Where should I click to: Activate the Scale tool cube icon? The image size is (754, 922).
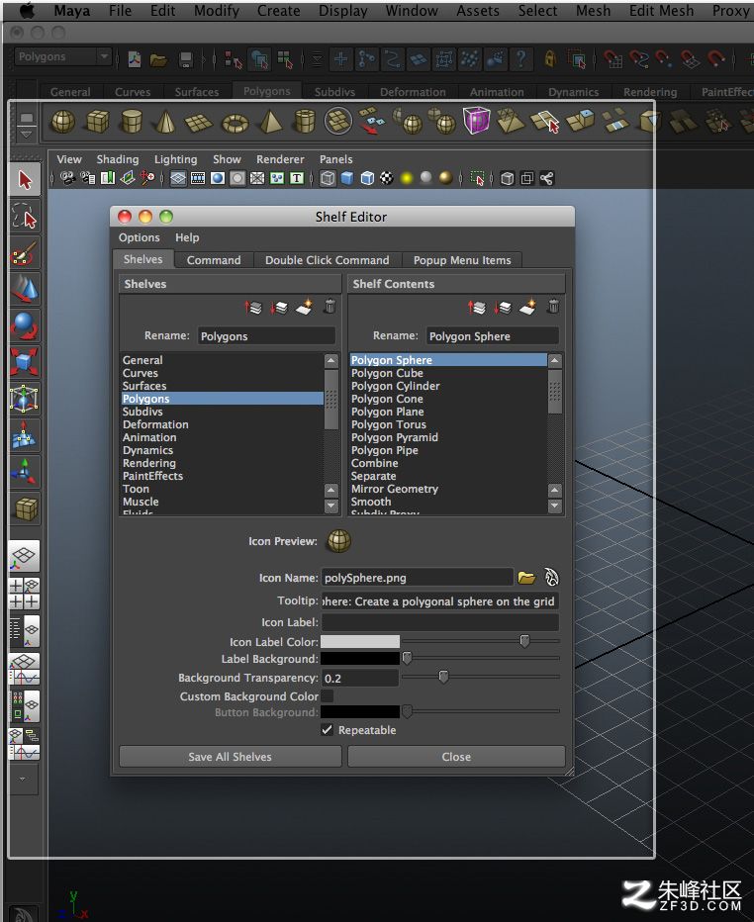[25, 362]
